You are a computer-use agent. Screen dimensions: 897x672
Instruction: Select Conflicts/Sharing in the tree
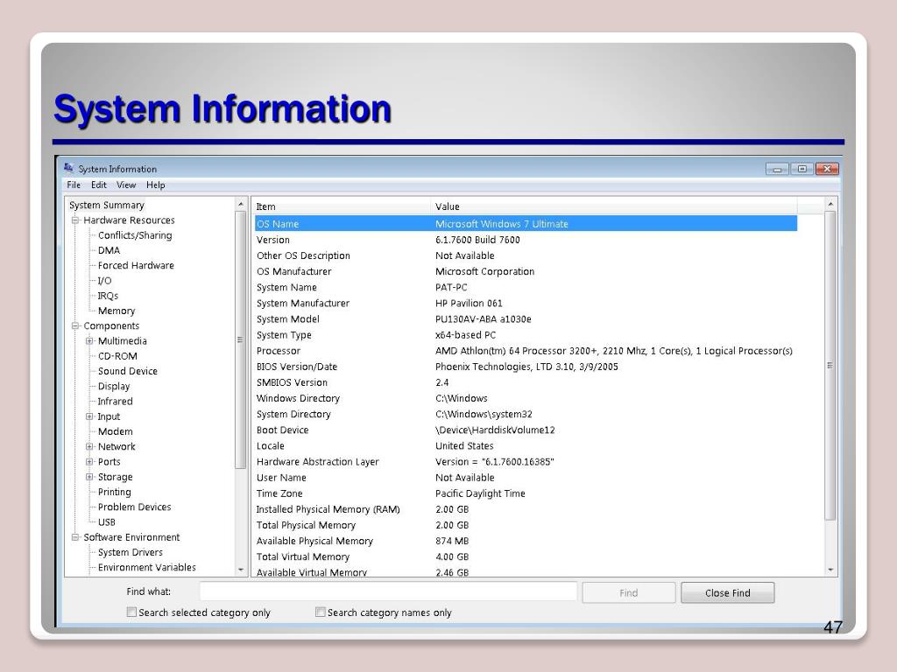[x=135, y=235]
